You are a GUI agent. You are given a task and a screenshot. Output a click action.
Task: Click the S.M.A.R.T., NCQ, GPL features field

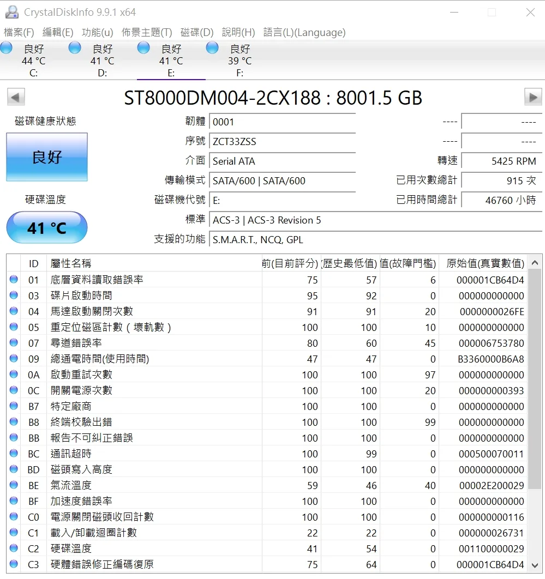coord(375,240)
